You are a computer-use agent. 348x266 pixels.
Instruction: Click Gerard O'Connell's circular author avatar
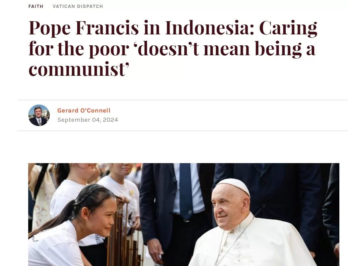(39, 115)
